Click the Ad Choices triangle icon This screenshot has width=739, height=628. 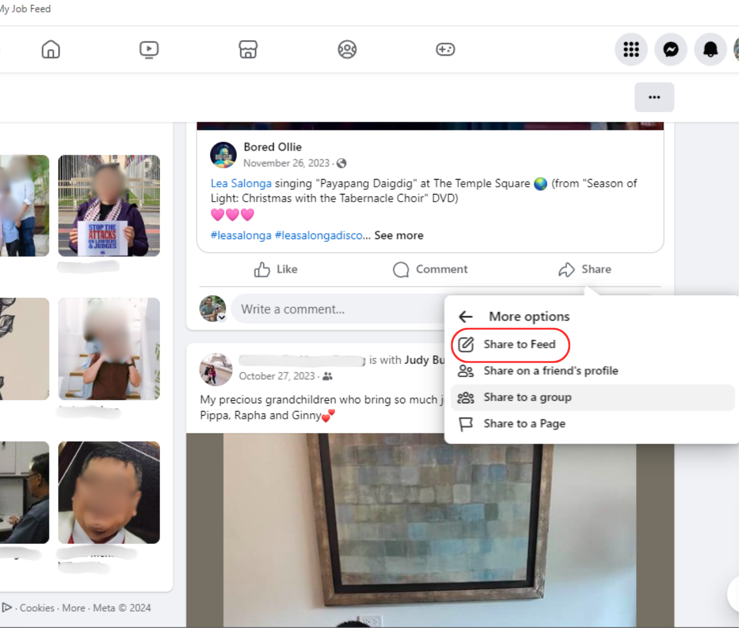tap(7, 607)
